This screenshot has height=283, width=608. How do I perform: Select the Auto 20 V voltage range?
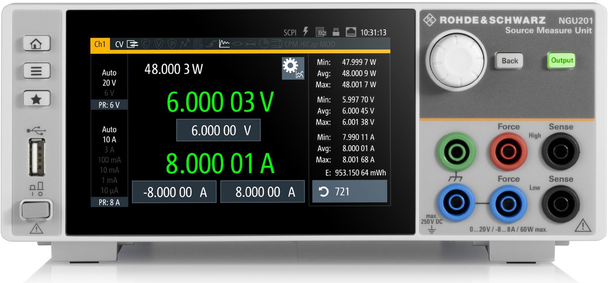click(109, 78)
